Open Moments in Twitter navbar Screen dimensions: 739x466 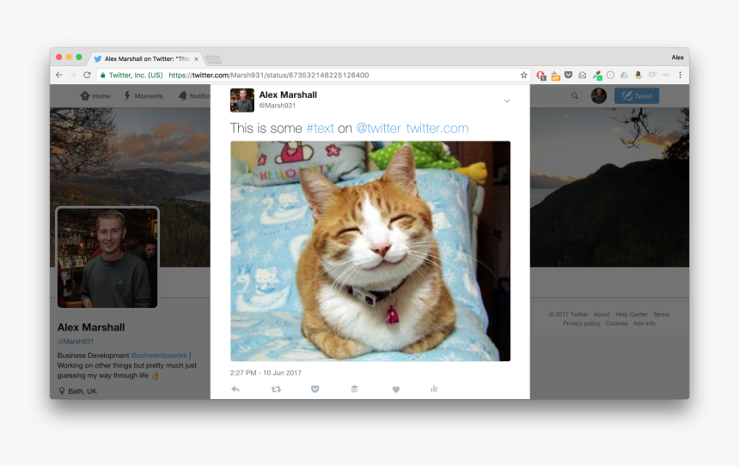pos(144,96)
